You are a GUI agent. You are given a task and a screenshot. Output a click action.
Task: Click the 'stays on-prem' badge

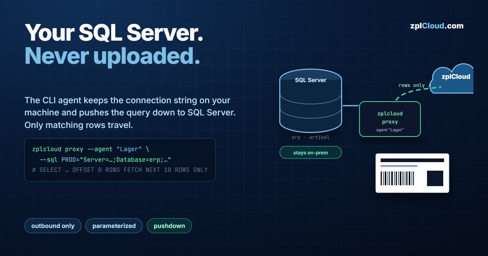(x=311, y=153)
